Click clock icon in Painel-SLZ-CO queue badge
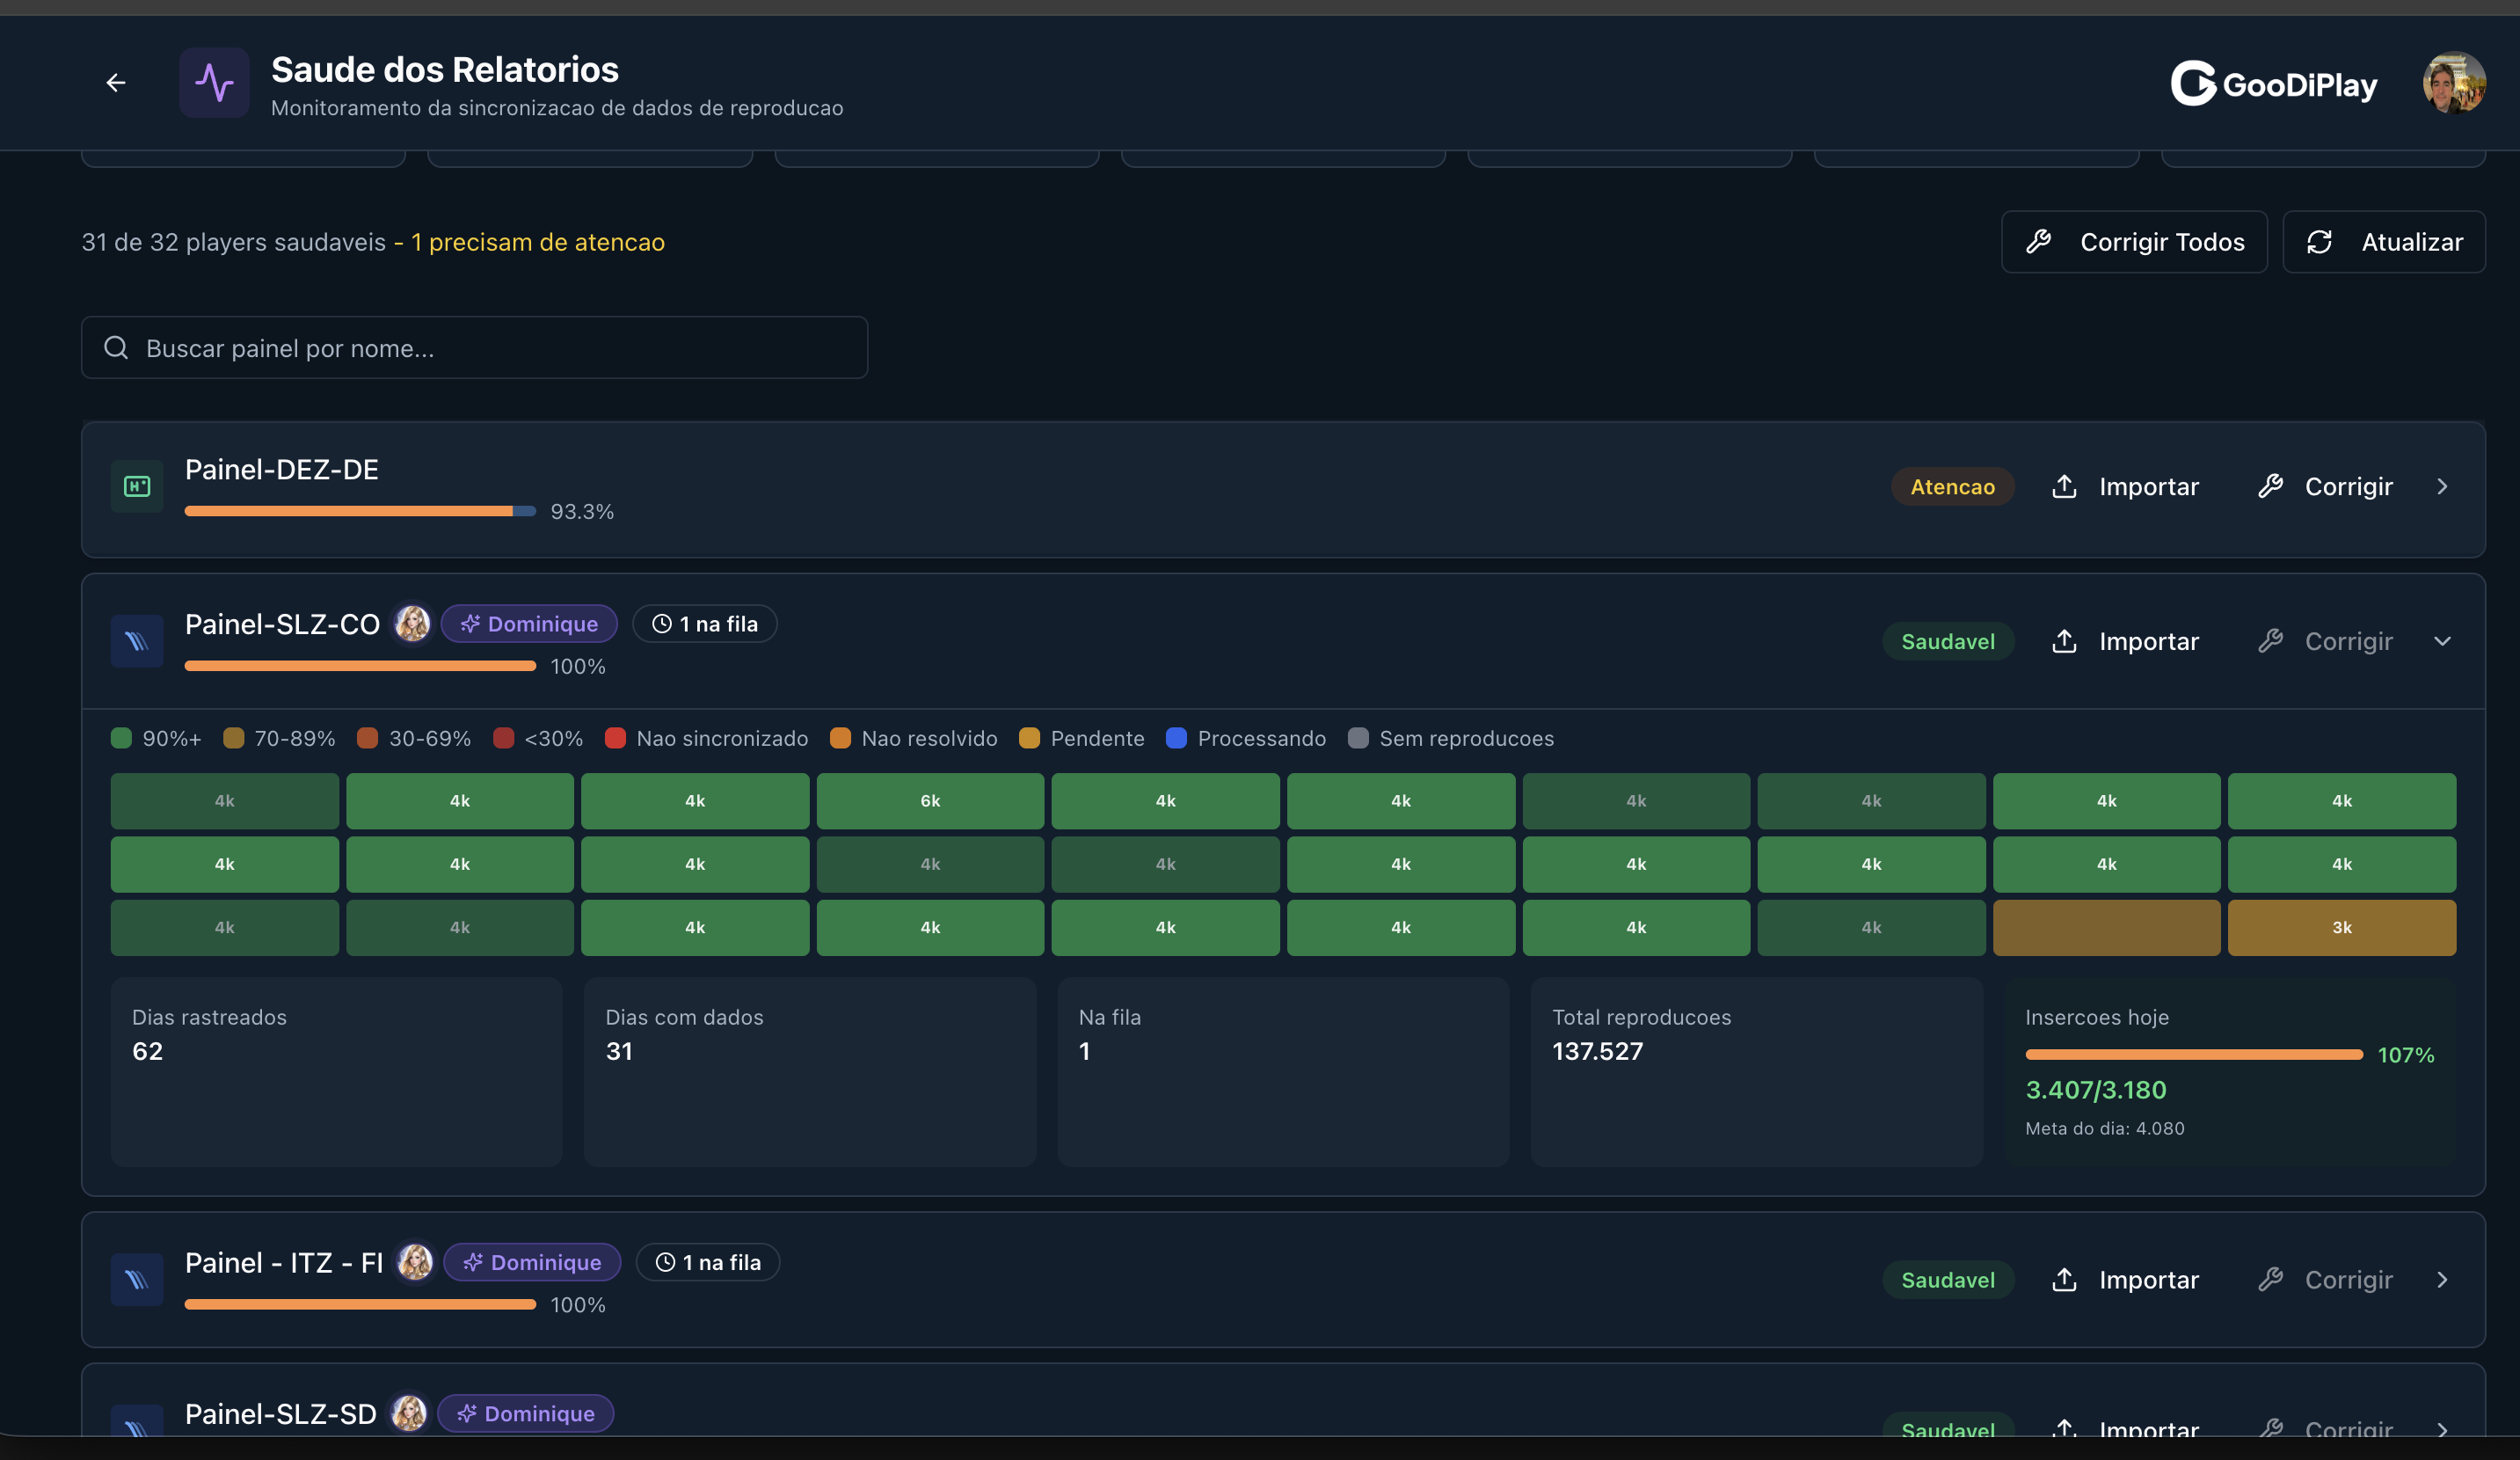 [x=662, y=624]
